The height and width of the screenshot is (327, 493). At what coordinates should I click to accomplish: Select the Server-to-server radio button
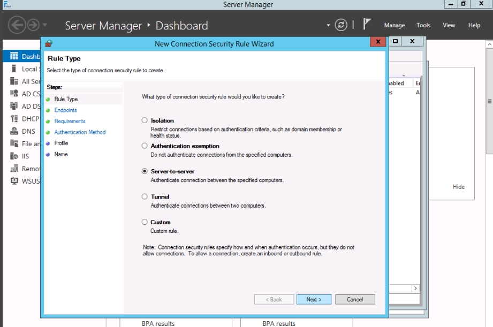(145, 171)
